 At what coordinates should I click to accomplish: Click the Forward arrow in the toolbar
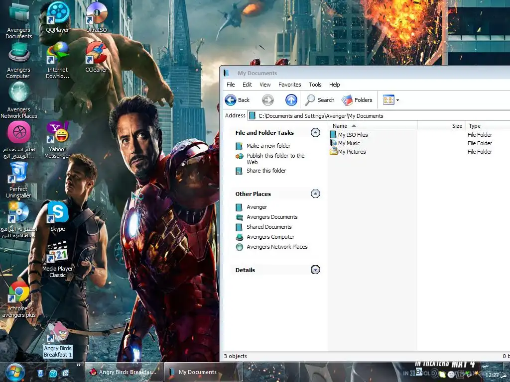click(267, 100)
